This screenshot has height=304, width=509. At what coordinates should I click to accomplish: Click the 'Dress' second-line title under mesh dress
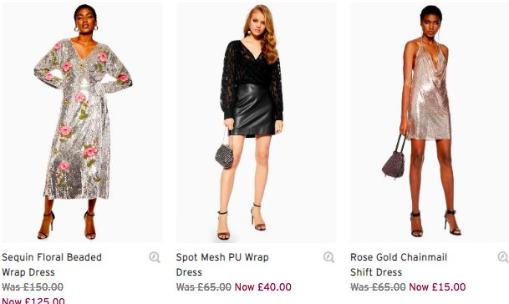[189, 272]
